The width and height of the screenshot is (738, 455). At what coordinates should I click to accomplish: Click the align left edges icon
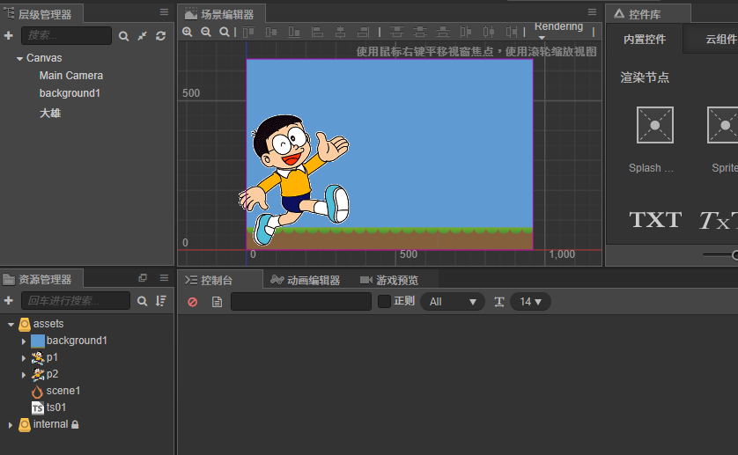[318, 32]
